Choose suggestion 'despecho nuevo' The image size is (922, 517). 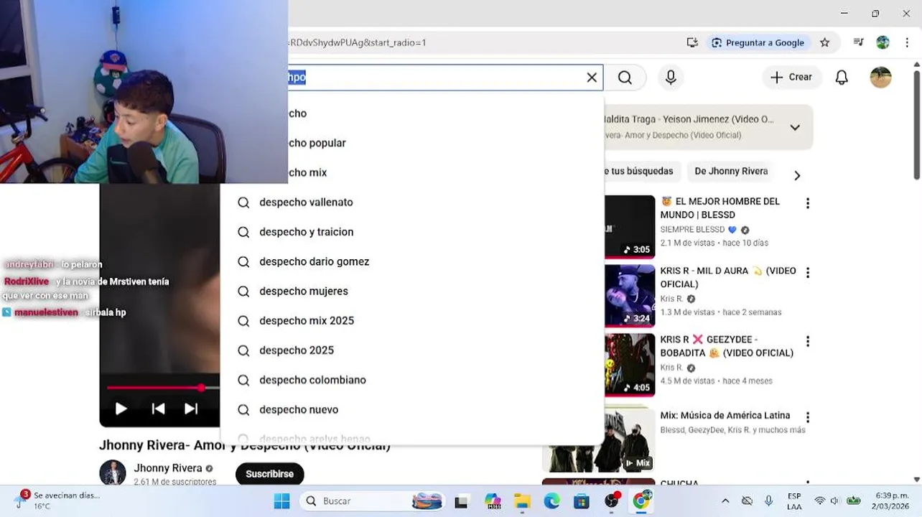(x=411, y=409)
